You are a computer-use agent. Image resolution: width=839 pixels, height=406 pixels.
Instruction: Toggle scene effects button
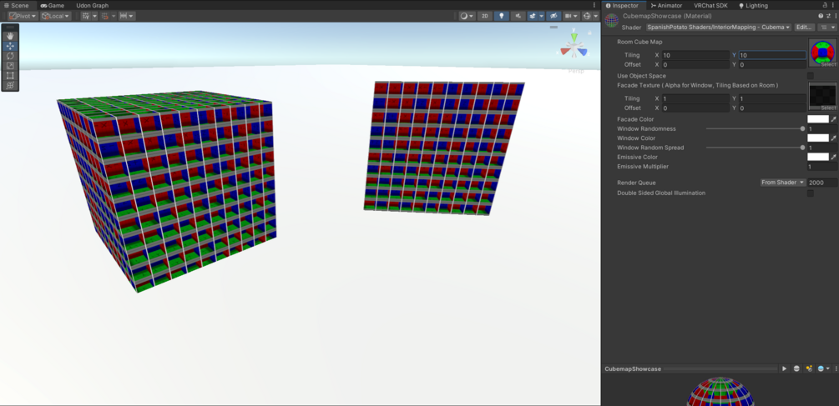tap(533, 16)
